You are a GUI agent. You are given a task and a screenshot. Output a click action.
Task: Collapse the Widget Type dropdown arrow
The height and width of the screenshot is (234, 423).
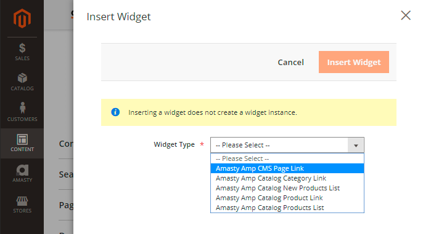(x=356, y=146)
